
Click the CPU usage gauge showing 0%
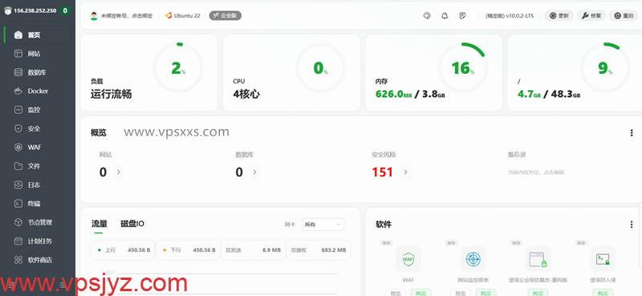point(320,67)
